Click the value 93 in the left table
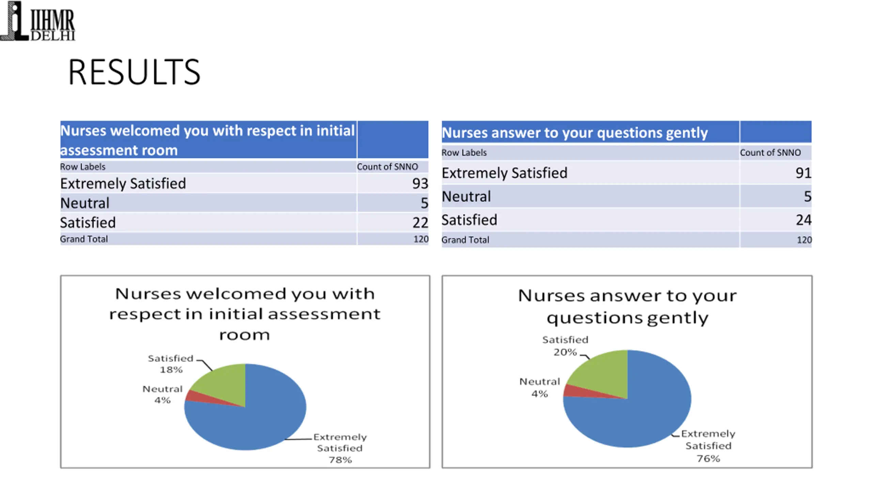 (x=420, y=183)
